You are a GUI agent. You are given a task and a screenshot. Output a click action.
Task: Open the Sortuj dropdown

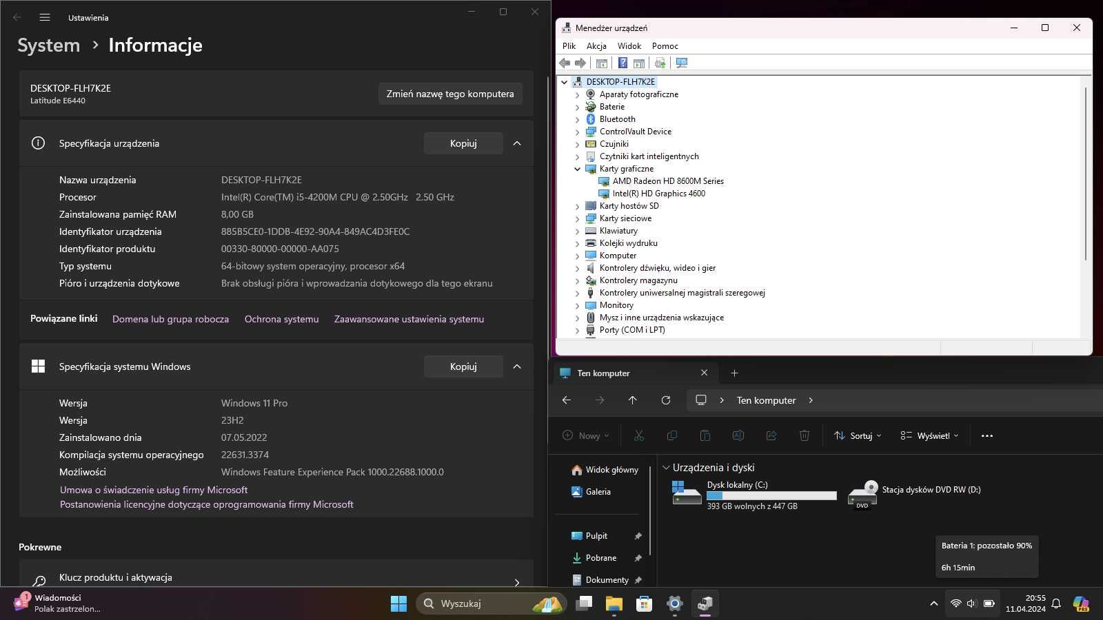(x=858, y=435)
